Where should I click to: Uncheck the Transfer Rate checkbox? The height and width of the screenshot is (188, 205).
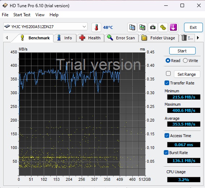point(167,83)
